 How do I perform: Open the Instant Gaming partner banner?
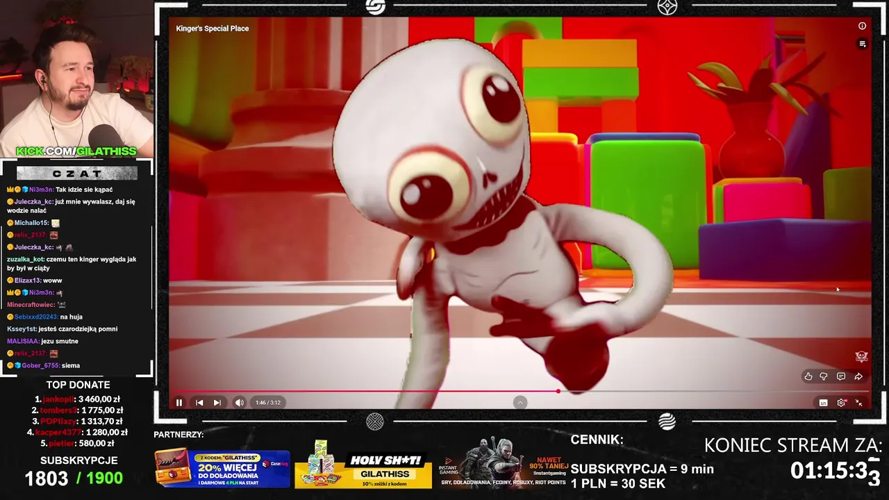pyautogui.click(x=504, y=464)
